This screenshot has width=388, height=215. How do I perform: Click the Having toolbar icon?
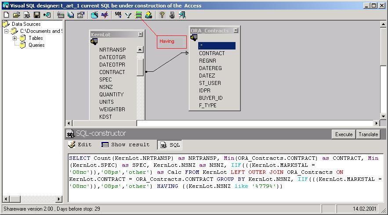pos(138,15)
